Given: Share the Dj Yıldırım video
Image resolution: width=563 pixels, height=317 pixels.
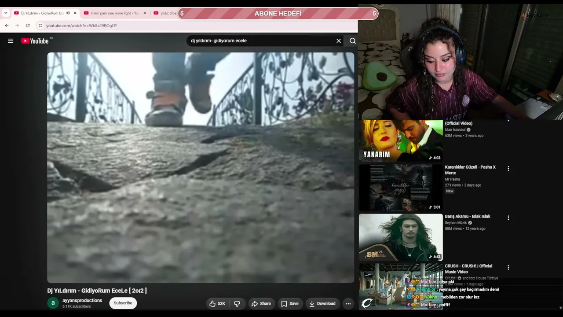Looking at the screenshot, I should pos(261,303).
